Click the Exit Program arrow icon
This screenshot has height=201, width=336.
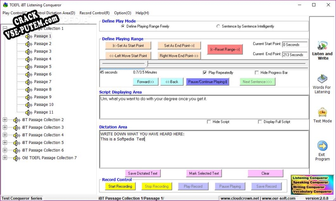point(322,146)
